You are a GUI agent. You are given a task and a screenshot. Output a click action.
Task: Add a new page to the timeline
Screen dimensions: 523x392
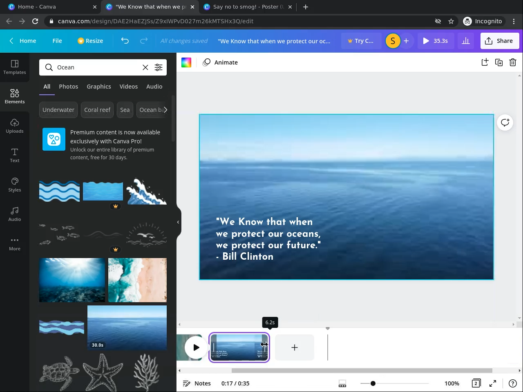pos(295,347)
